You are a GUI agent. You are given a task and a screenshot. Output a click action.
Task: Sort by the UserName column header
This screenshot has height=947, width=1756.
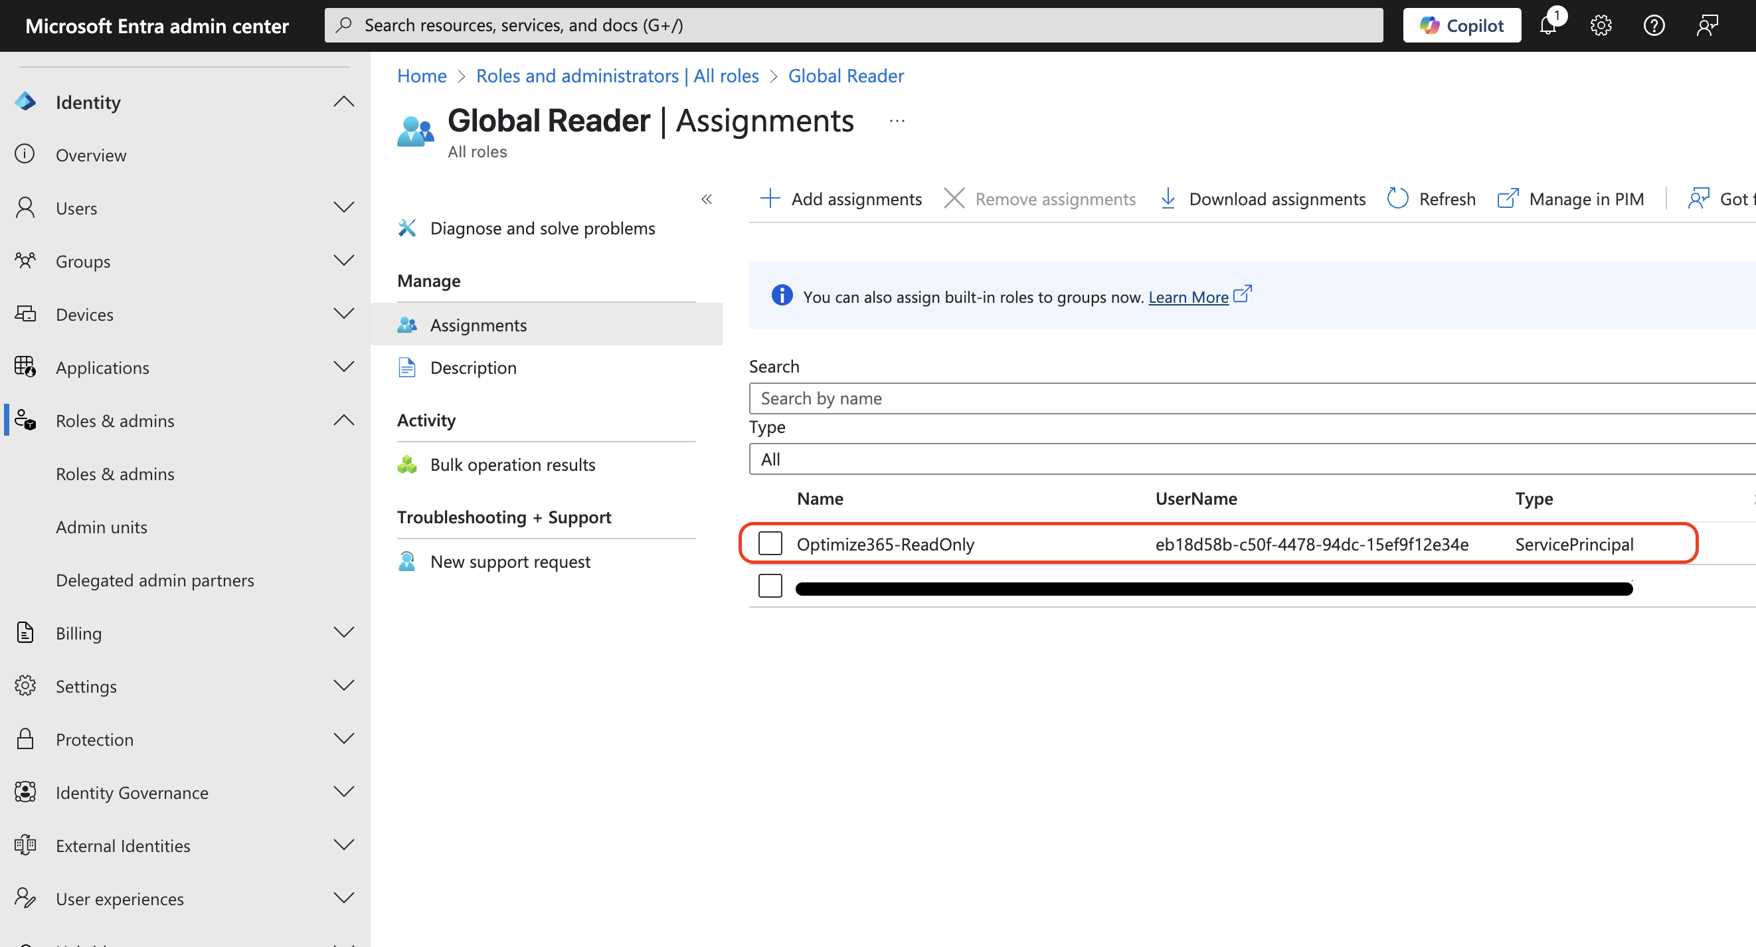click(1195, 498)
